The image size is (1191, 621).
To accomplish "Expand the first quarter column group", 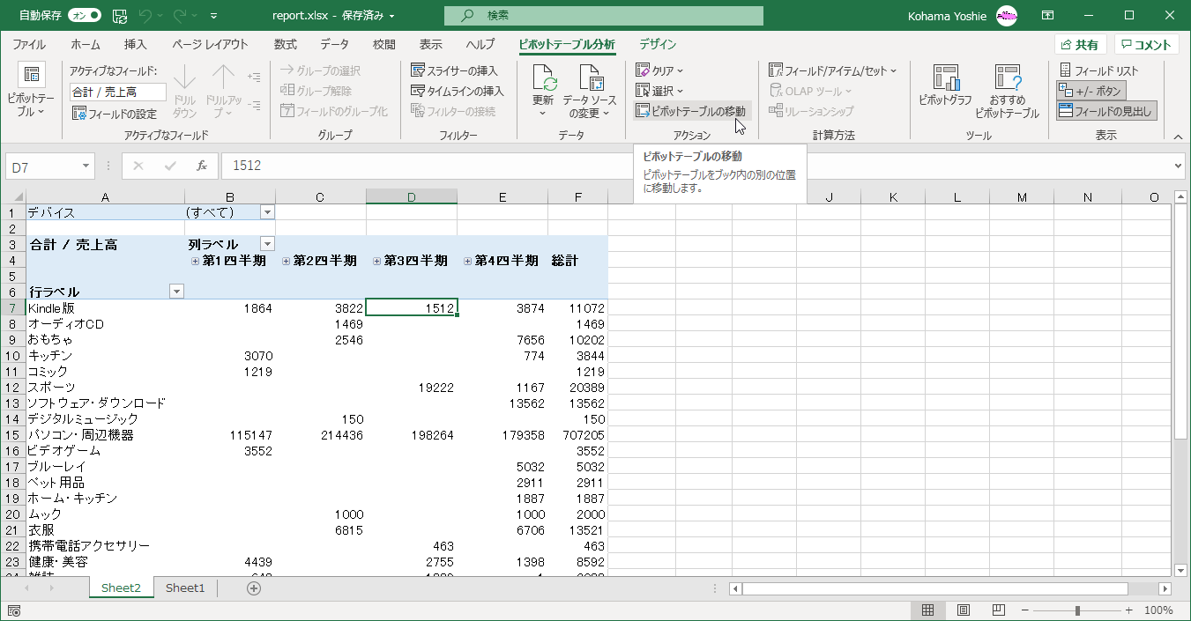I will [x=196, y=261].
